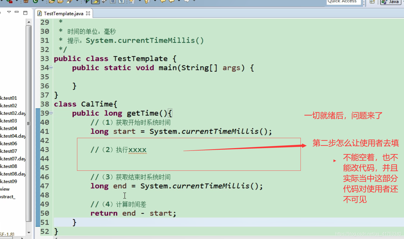This screenshot has width=404, height=239.
Task: Click line number 33 in the gutter
Action: pos(45,59)
